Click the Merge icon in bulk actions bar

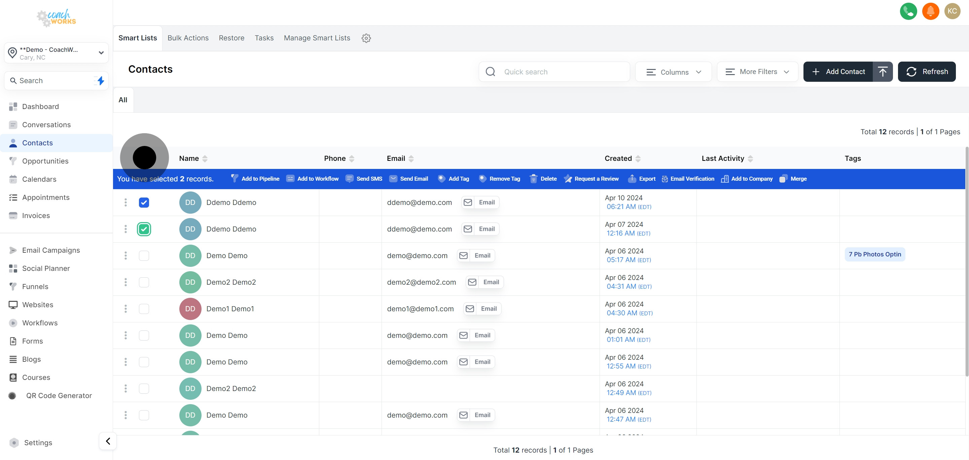(783, 179)
